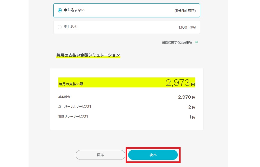260x167 pixels.
Task: Click the 次へ button
Action: coord(153,155)
